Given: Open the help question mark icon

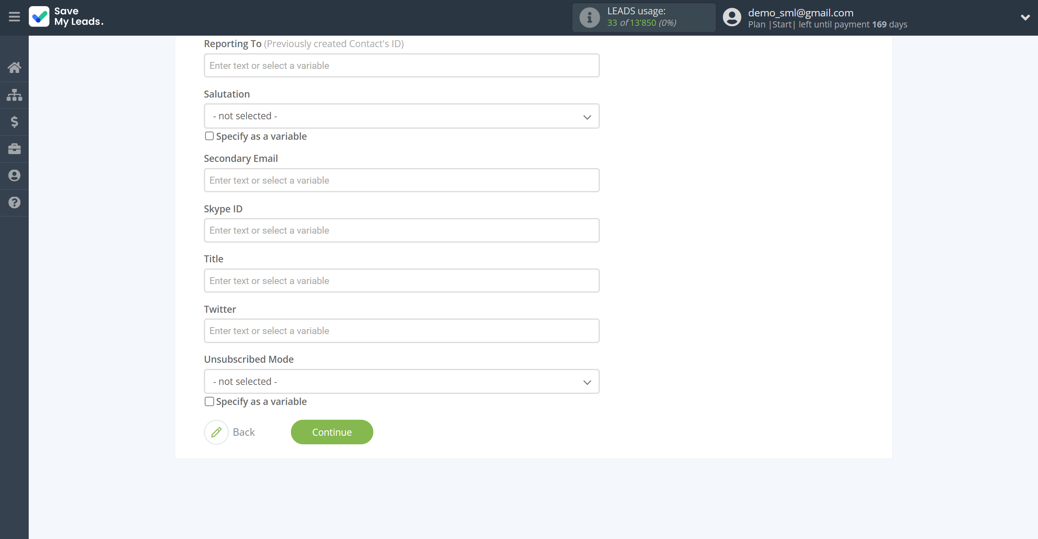Looking at the screenshot, I should point(14,202).
